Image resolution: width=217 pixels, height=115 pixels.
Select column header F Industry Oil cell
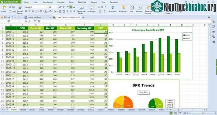[84, 28]
